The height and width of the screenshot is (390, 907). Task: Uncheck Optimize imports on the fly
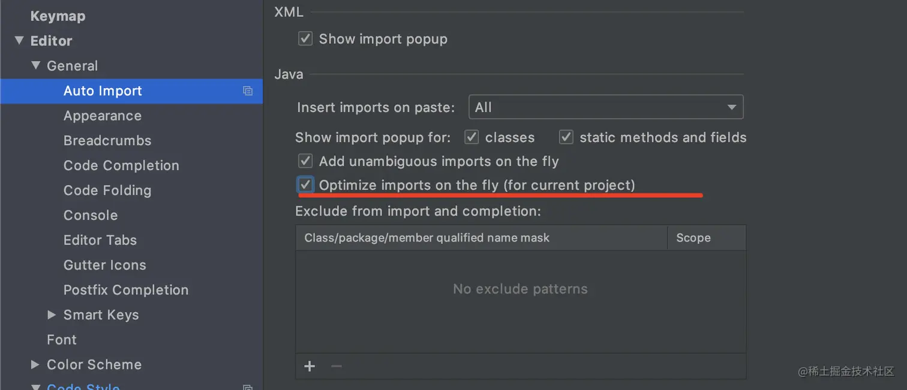coord(305,185)
